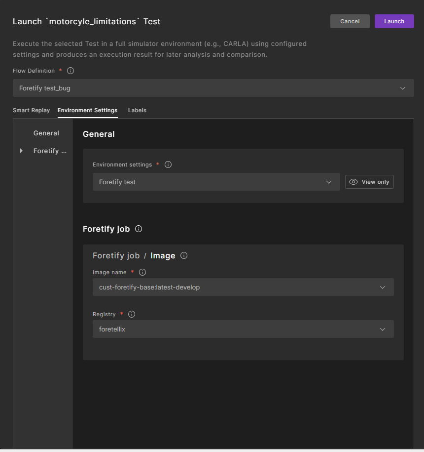Click info icon beside Foretify job / Image
The width and height of the screenshot is (424, 452).
184,255
